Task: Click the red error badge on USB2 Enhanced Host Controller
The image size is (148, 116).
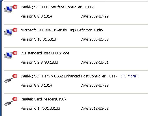Action: coord(15,76)
